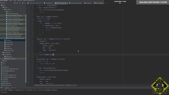
Task: Open the LICENSE file
Action: pos(5,79)
